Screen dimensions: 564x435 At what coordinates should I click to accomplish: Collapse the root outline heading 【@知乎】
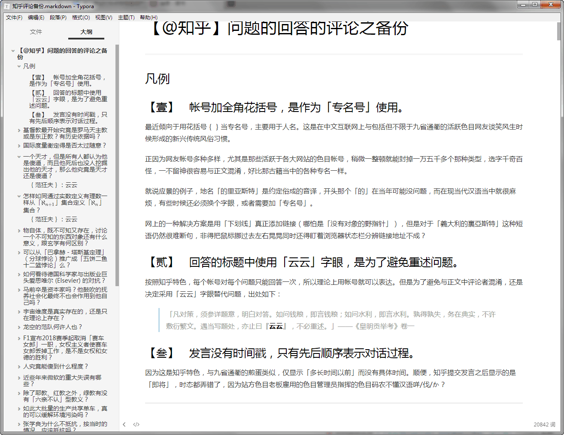tap(13, 51)
